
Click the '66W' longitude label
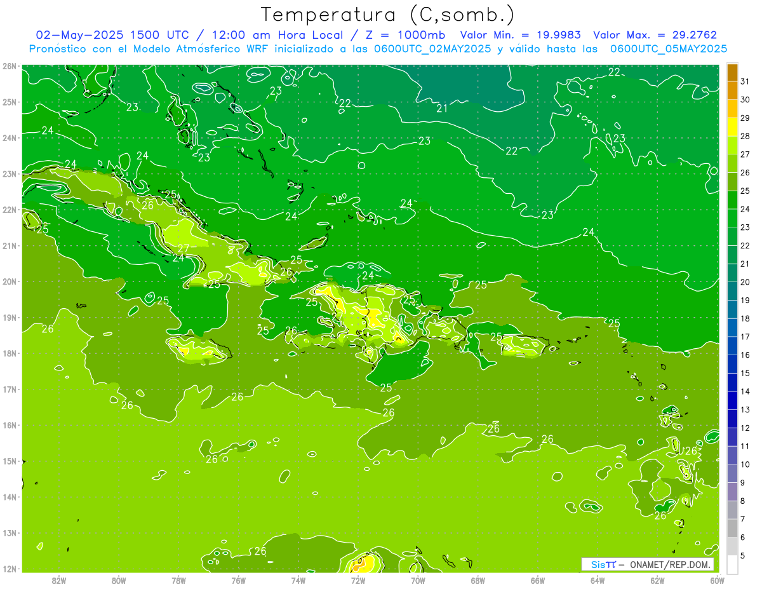537,580
